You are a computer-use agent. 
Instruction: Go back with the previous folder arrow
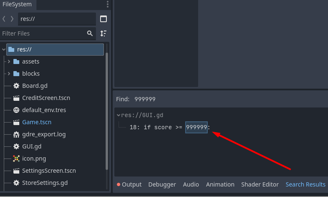pyautogui.click(x=4, y=19)
